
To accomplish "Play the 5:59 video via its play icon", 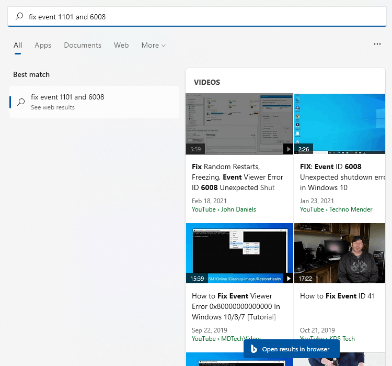I will (288, 149).
